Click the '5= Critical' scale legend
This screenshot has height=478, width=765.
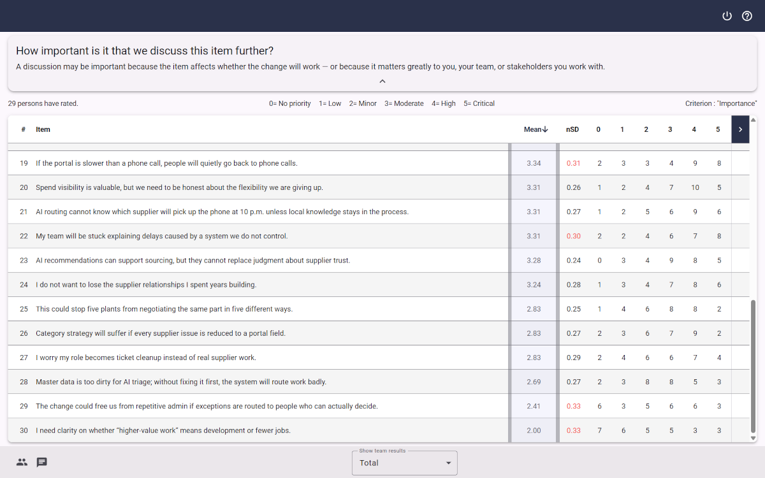click(x=479, y=103)
